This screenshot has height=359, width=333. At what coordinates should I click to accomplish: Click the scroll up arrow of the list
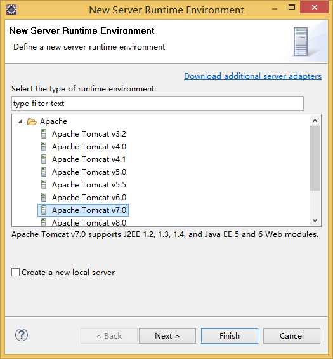(315, 121)
